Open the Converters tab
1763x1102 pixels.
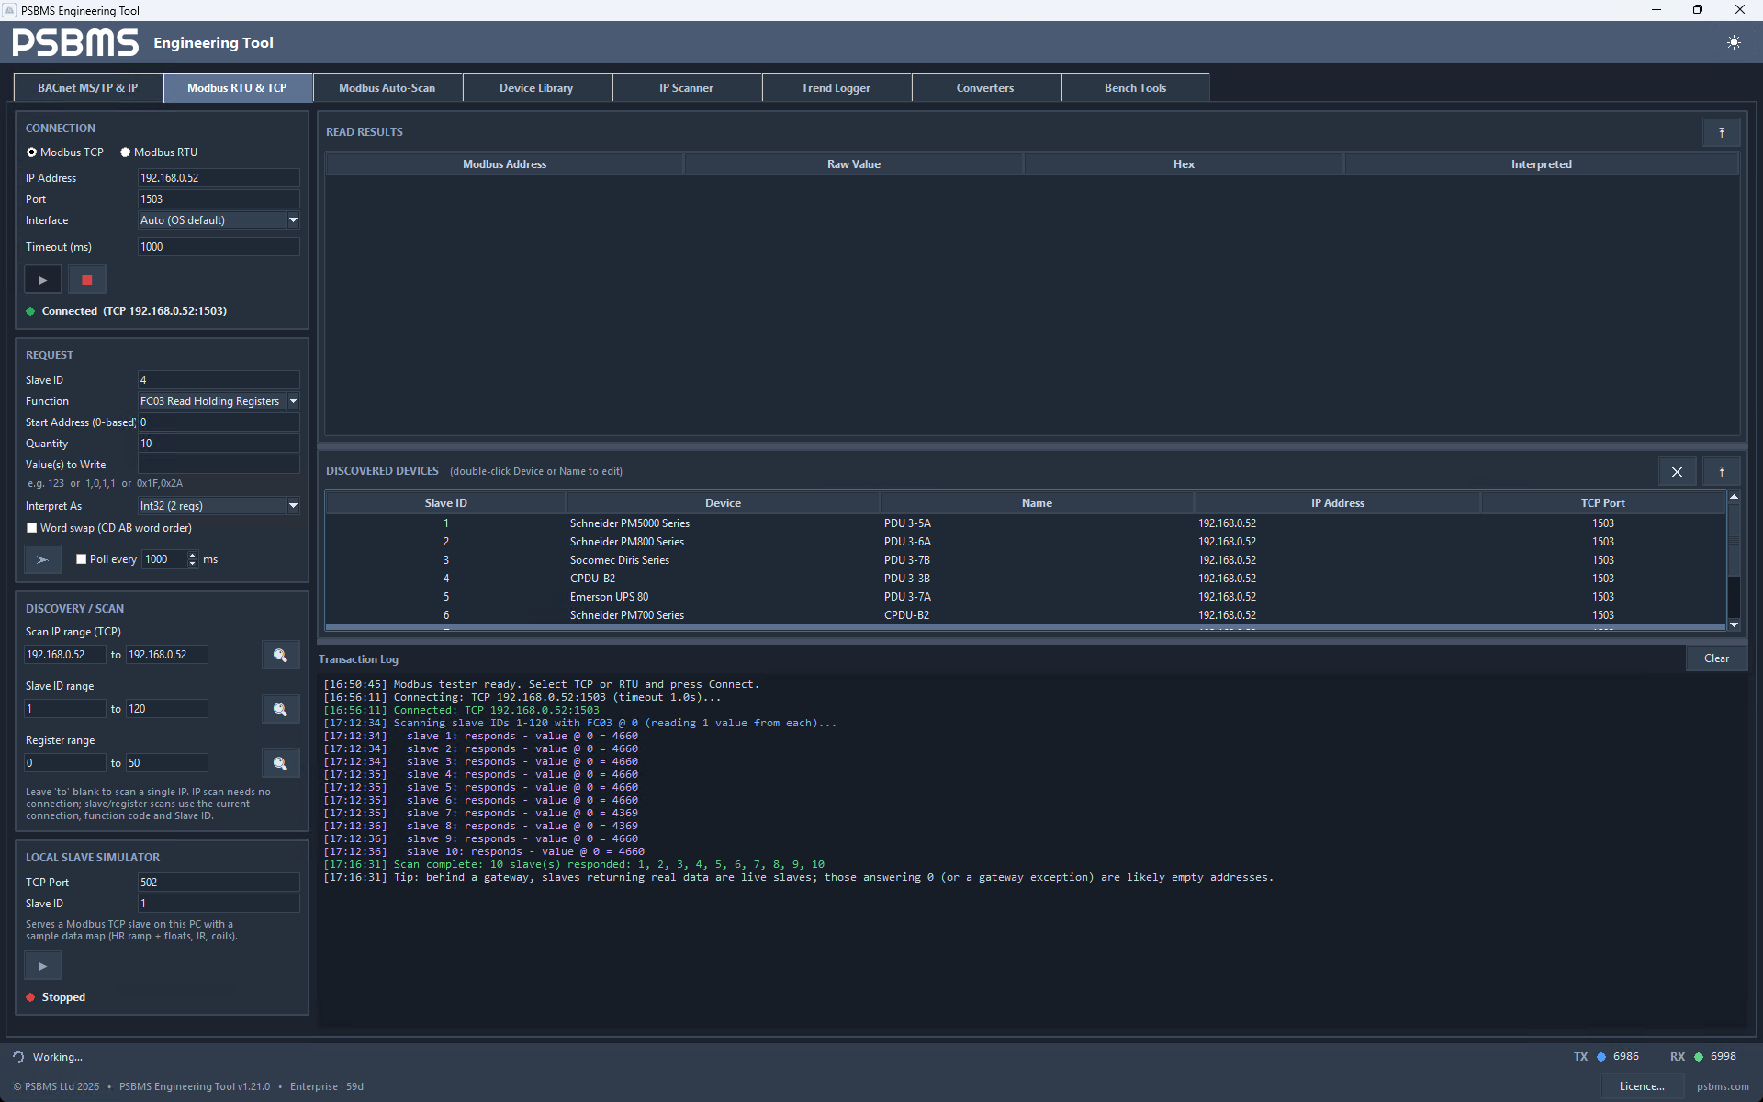pos(985,88)
